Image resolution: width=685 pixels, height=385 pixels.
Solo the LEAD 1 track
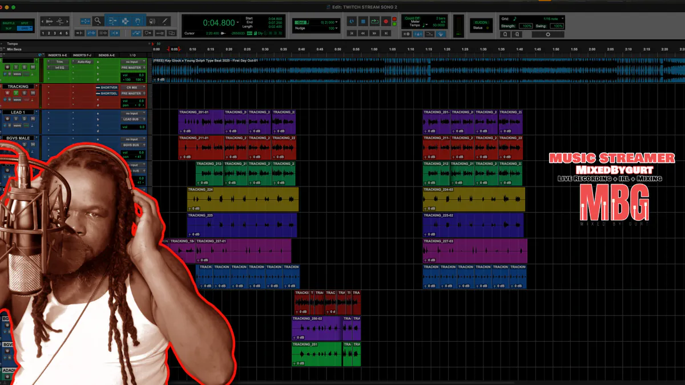coord(25,119)
